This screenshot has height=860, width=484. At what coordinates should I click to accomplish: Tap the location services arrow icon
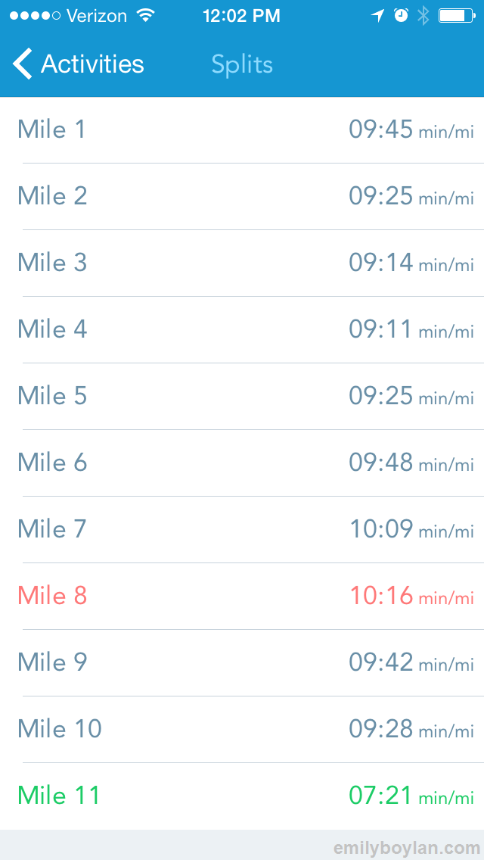378,16
